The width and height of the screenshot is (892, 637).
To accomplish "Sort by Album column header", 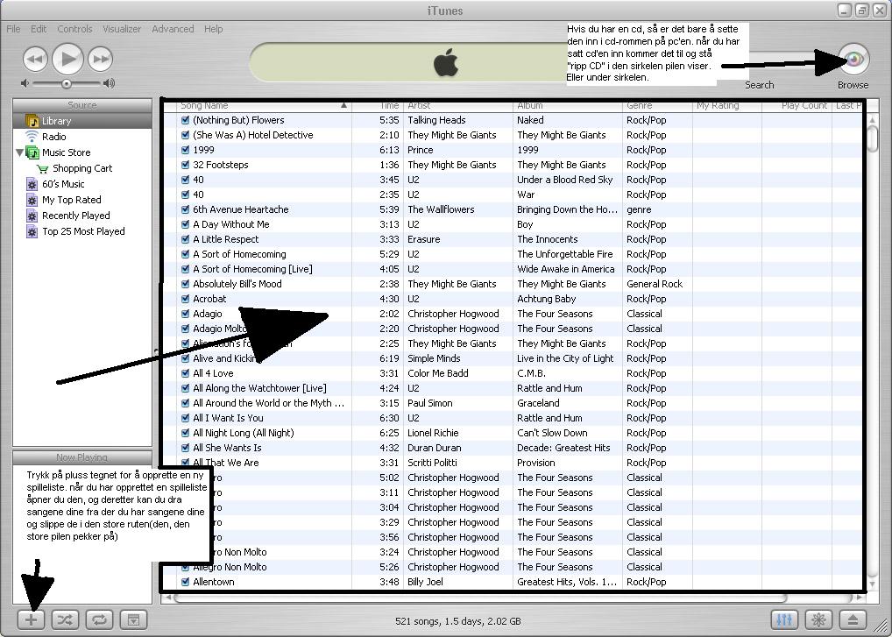I will click(x=567, y=106).
